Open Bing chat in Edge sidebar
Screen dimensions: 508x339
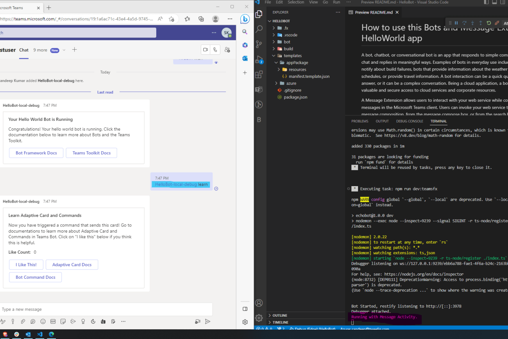[245, 18]
